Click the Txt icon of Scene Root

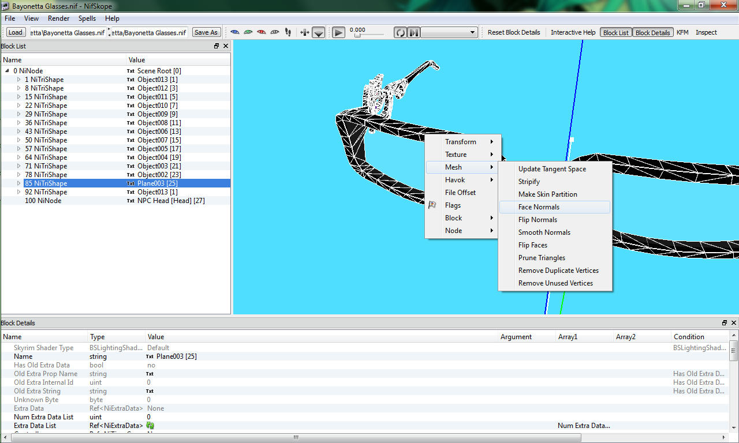(x=130, y=71)
